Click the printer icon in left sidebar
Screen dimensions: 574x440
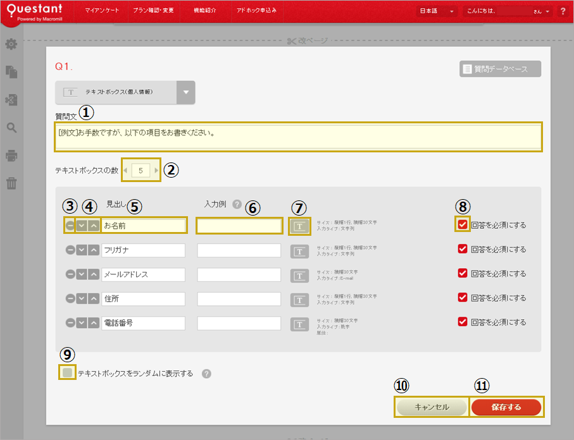pyautogui.click(x=11, y=156)
